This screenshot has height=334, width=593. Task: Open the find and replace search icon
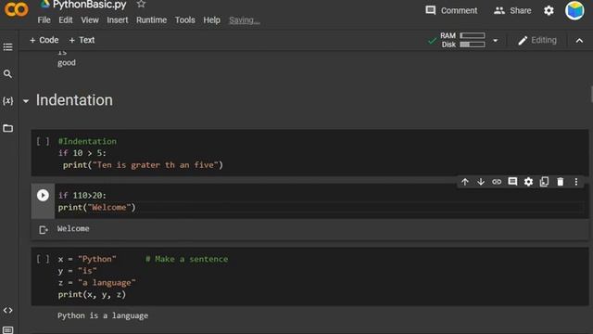tap(7, 74)
